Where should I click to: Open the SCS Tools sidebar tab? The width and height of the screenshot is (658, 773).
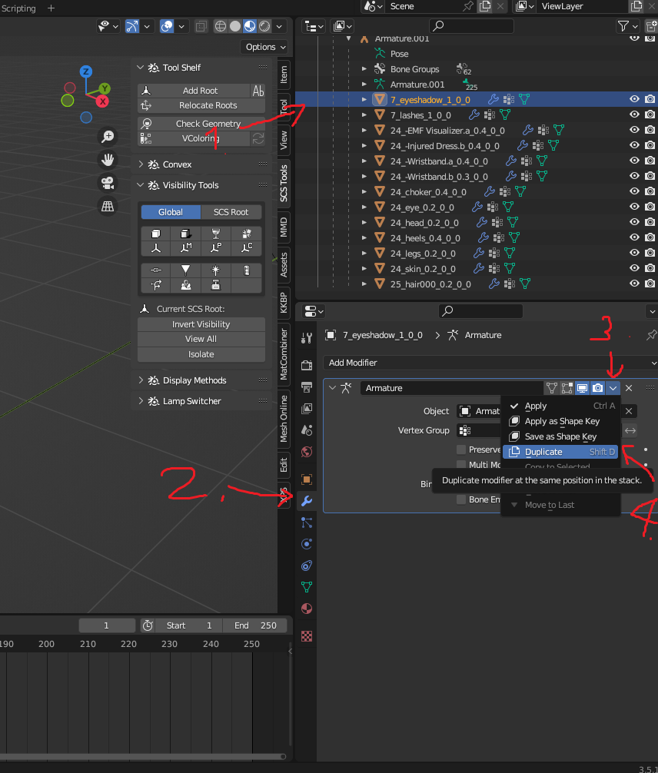pyautogui.click(x=284, y=184)
